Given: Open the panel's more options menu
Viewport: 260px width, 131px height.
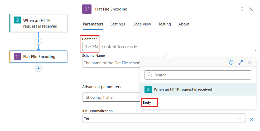Looking at the screenshot, I should point(242,9).
